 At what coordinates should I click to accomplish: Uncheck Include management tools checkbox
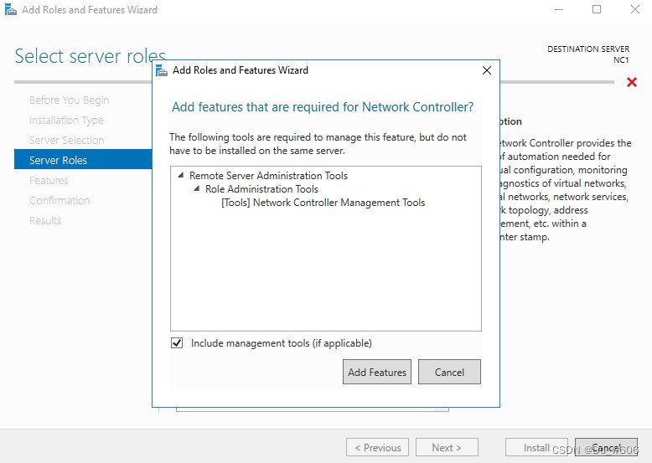177,343
